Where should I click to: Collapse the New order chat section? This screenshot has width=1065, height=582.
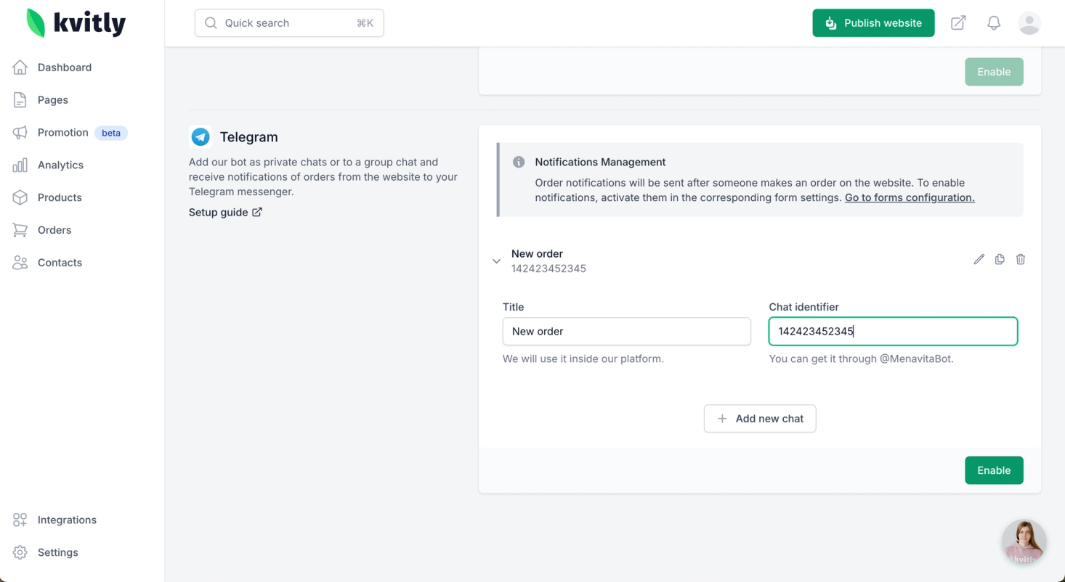[497, 261]
